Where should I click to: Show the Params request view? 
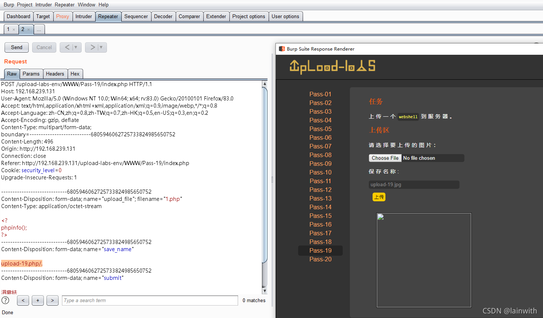tap(31, 74)
